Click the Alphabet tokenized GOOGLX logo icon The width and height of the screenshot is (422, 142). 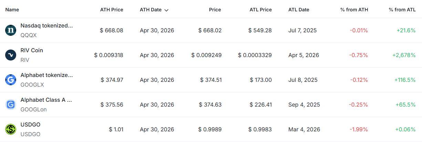(11, 80)
